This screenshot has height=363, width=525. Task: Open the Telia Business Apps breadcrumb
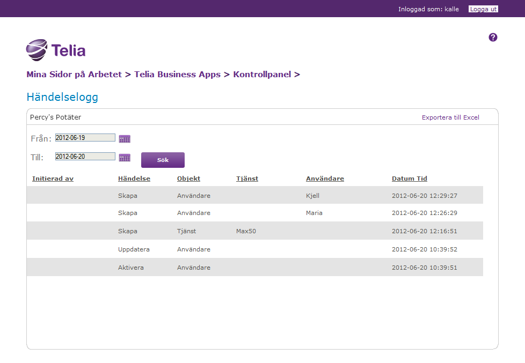[x=178, y=75]
